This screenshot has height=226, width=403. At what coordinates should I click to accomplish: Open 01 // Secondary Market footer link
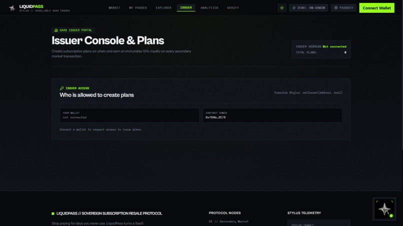tap(228, 222)
